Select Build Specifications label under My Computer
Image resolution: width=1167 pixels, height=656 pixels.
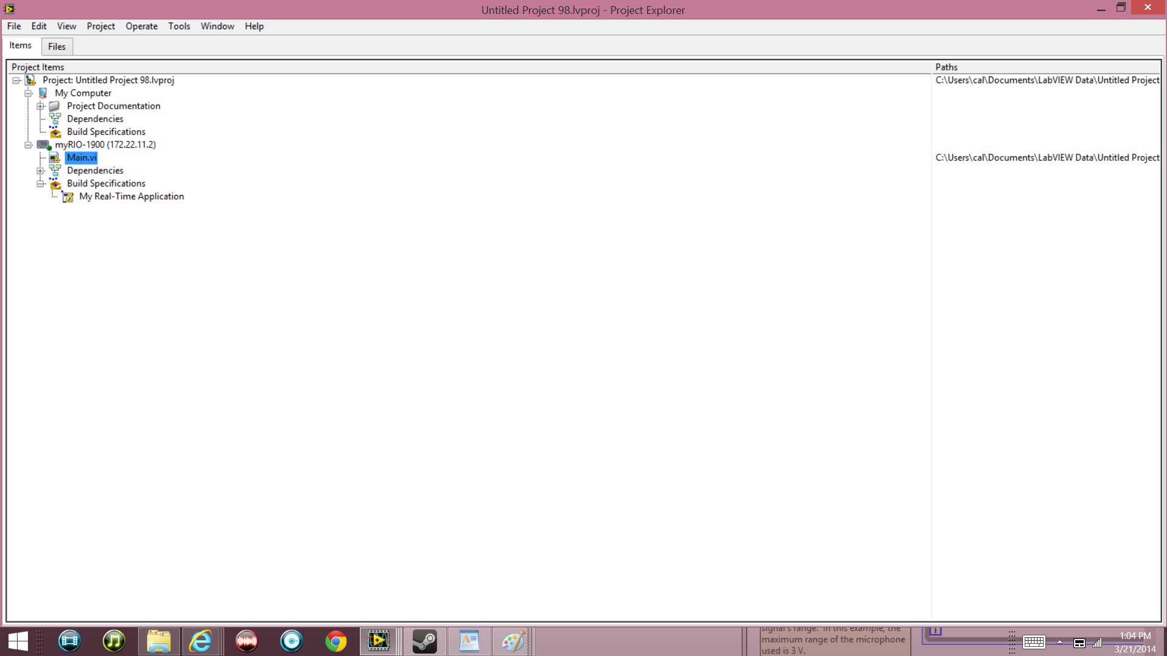[106, 132]
